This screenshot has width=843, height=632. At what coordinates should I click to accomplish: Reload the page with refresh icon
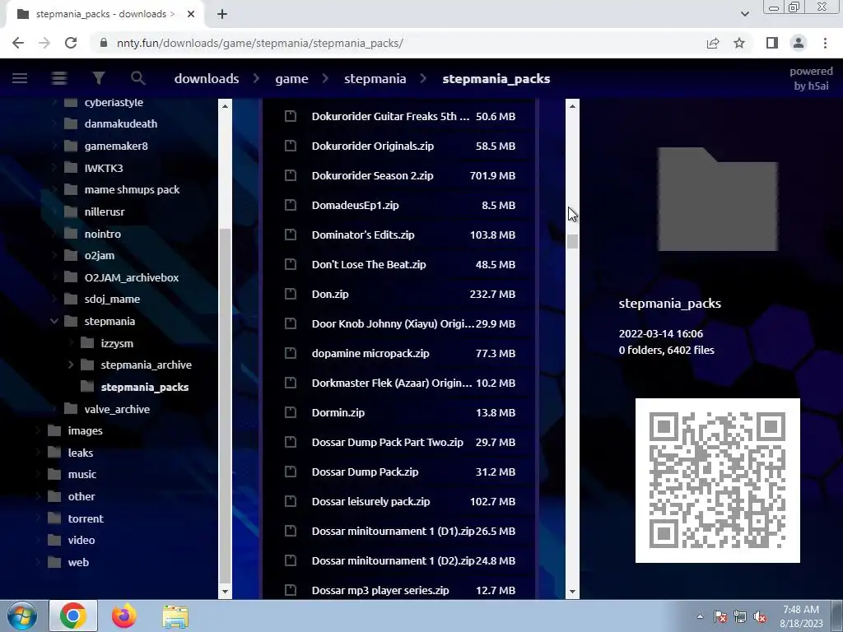[71, 43]
